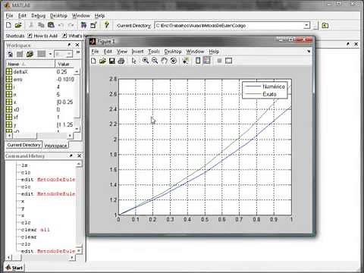
Task: Expand the Workspace stack selector combo box
Action: 63,54
